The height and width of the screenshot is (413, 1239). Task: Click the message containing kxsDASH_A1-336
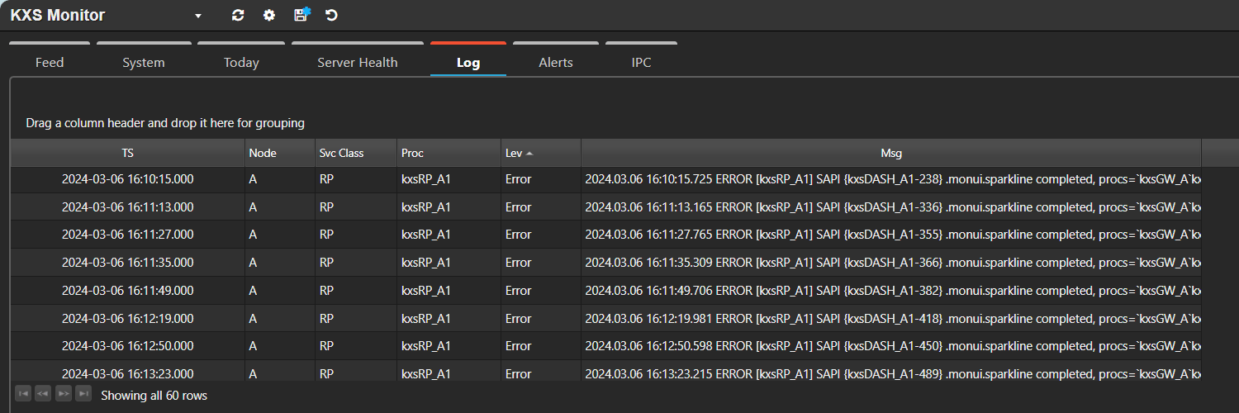[x=891, y=207]
